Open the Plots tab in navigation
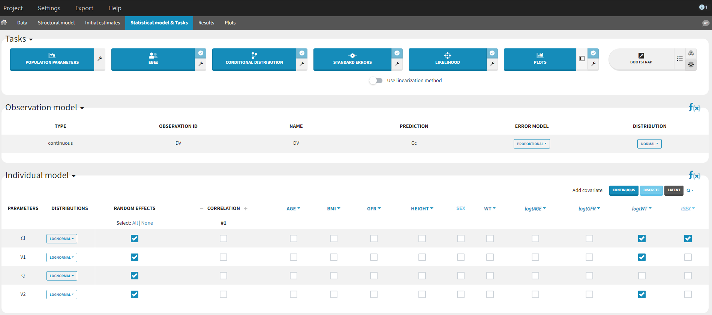 click(x=230, y=23)
